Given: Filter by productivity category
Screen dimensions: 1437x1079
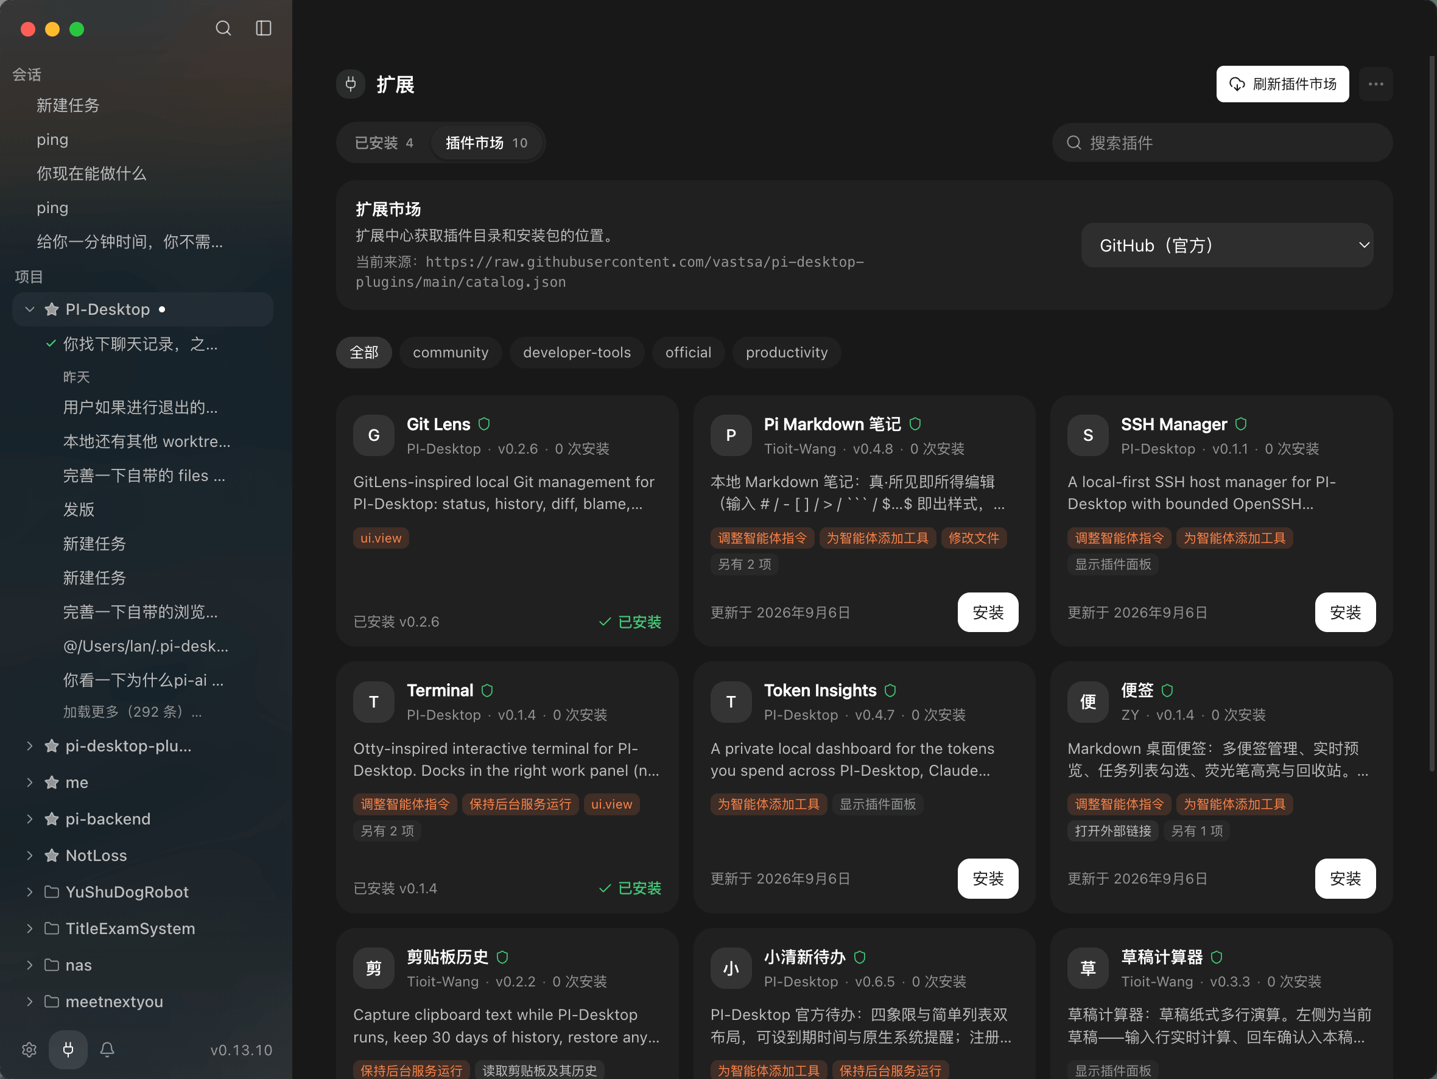Looking at the screenshot, I should point(786,352).
